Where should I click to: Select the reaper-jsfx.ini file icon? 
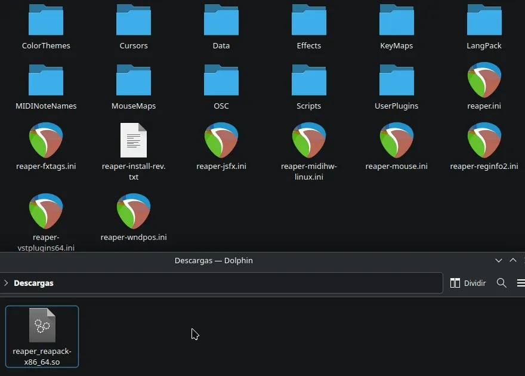[221, 140]
